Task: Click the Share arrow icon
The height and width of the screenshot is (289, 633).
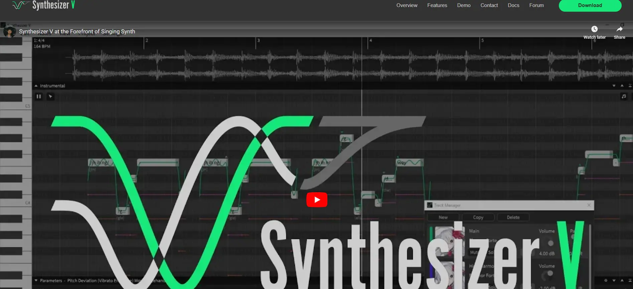Action: click(x=619, y=29)
